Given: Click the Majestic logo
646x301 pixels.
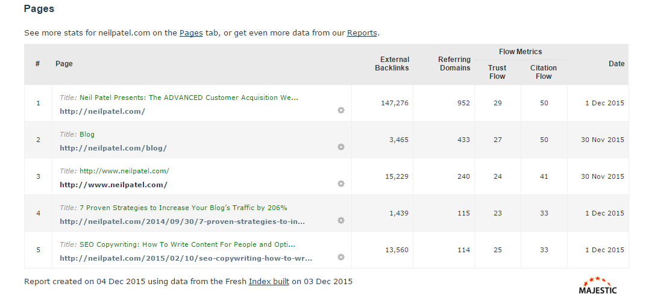Looking at the screenshot, I should [x=598, y=285].
